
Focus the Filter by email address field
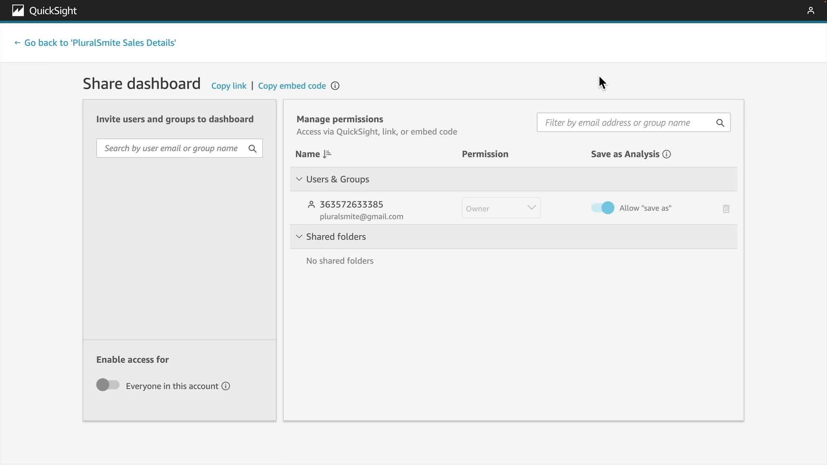(x=617, y=123)
